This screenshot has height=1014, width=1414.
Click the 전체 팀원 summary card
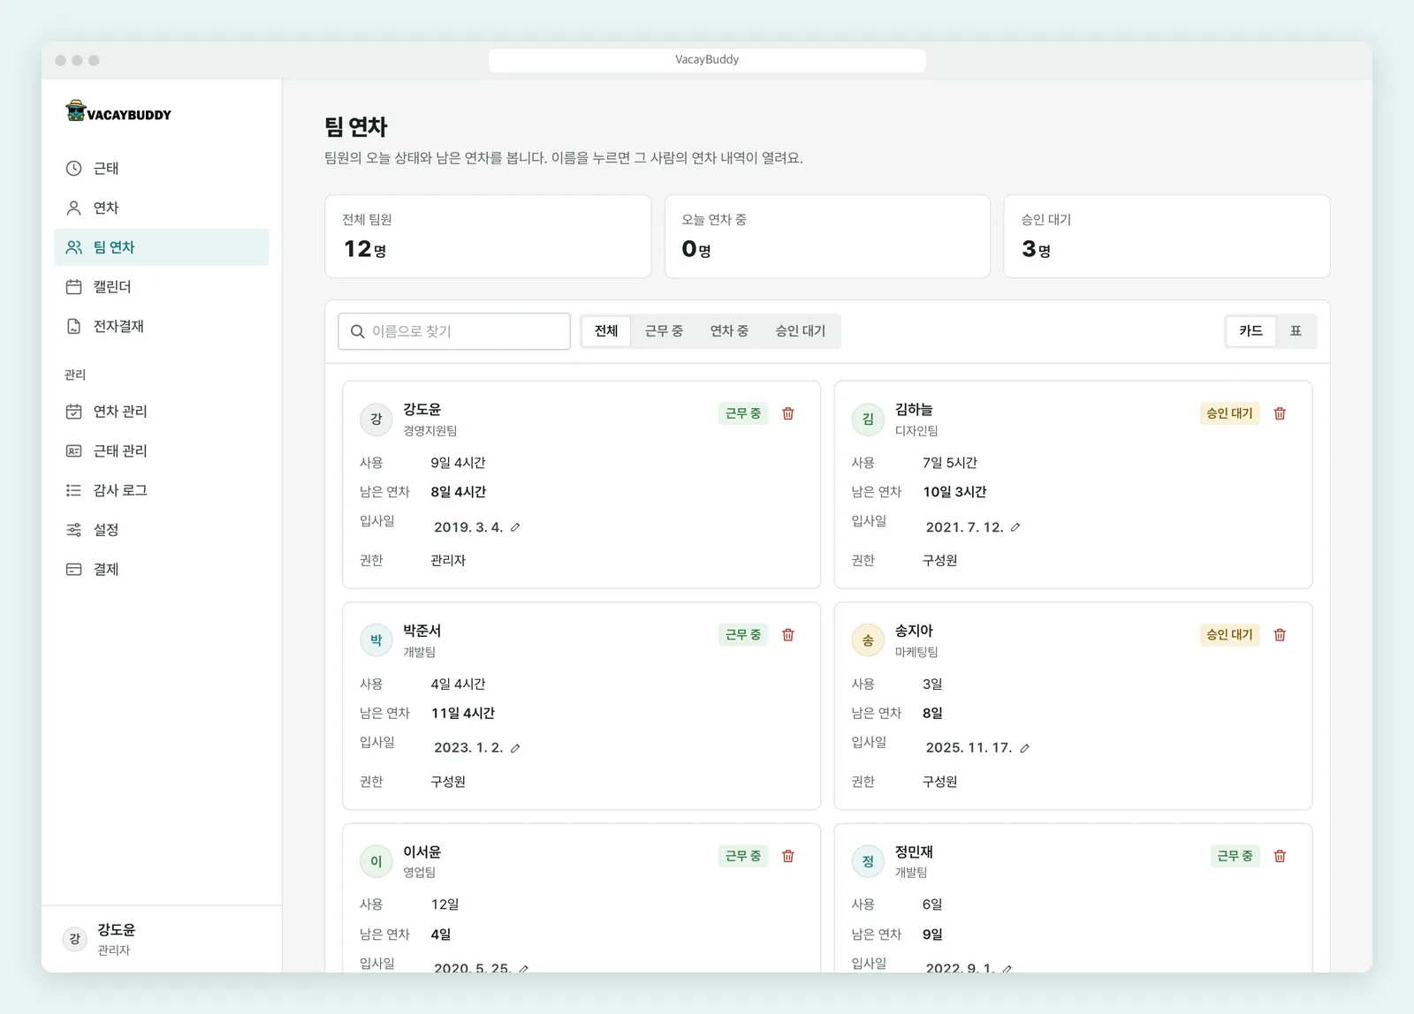pyautogui.click(x=488, y=237)
